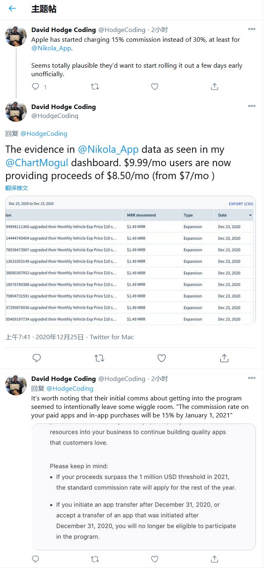Like the main ChartMogul tweet
264x569 pixels.
point(162,358)
